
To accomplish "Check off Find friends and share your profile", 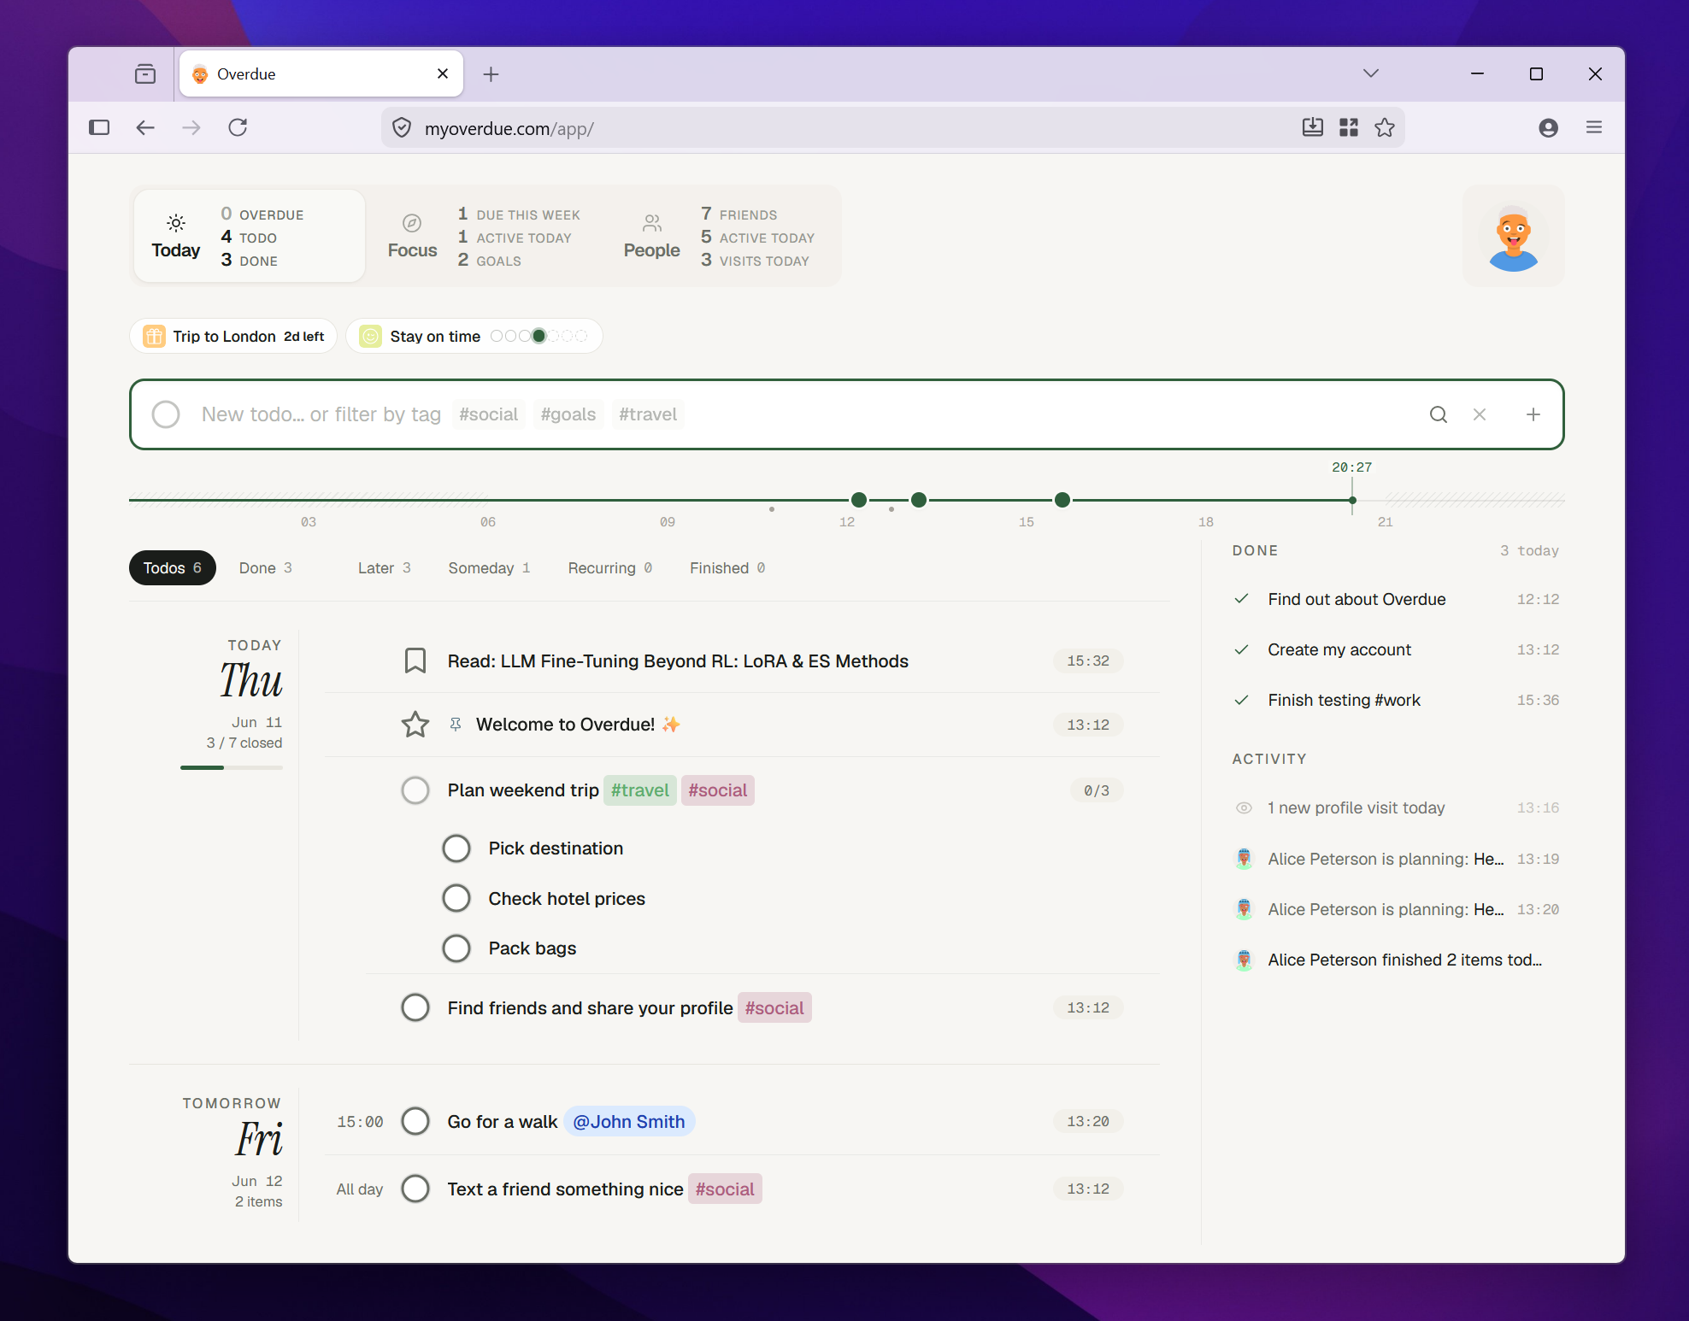I will 415,1007.
